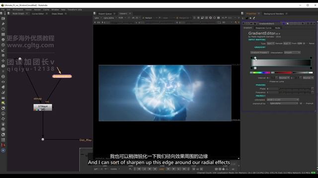Open the Time nodes clock icon

3,29
